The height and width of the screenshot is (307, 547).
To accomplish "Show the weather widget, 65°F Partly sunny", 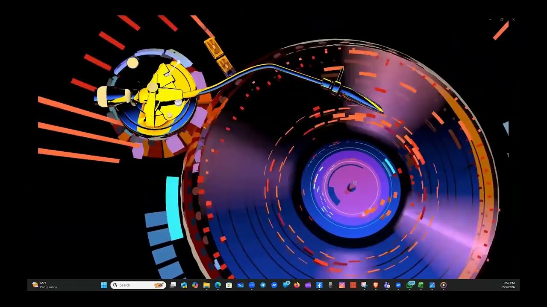I will (x=44, y=285).
